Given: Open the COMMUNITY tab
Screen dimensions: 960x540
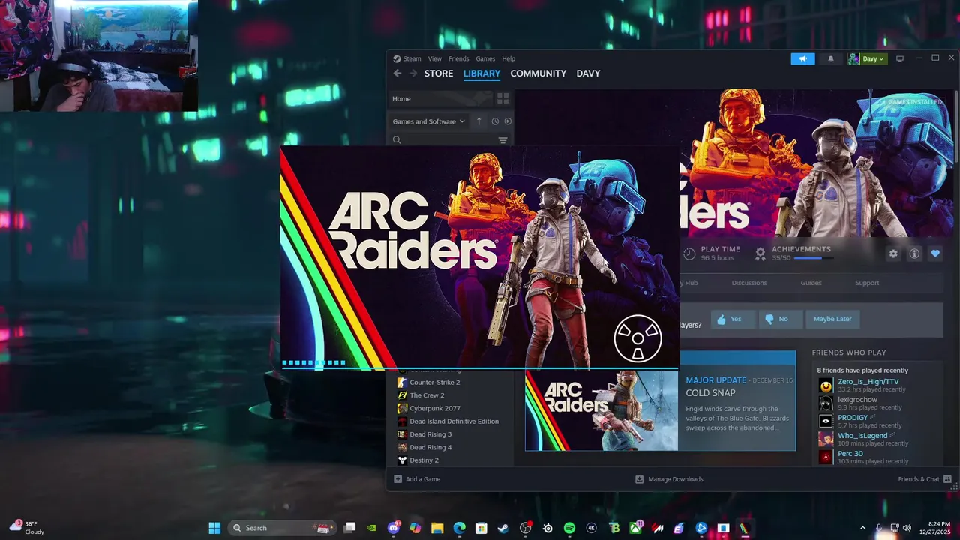Looking at the screenshot, I should coord(538,73).
